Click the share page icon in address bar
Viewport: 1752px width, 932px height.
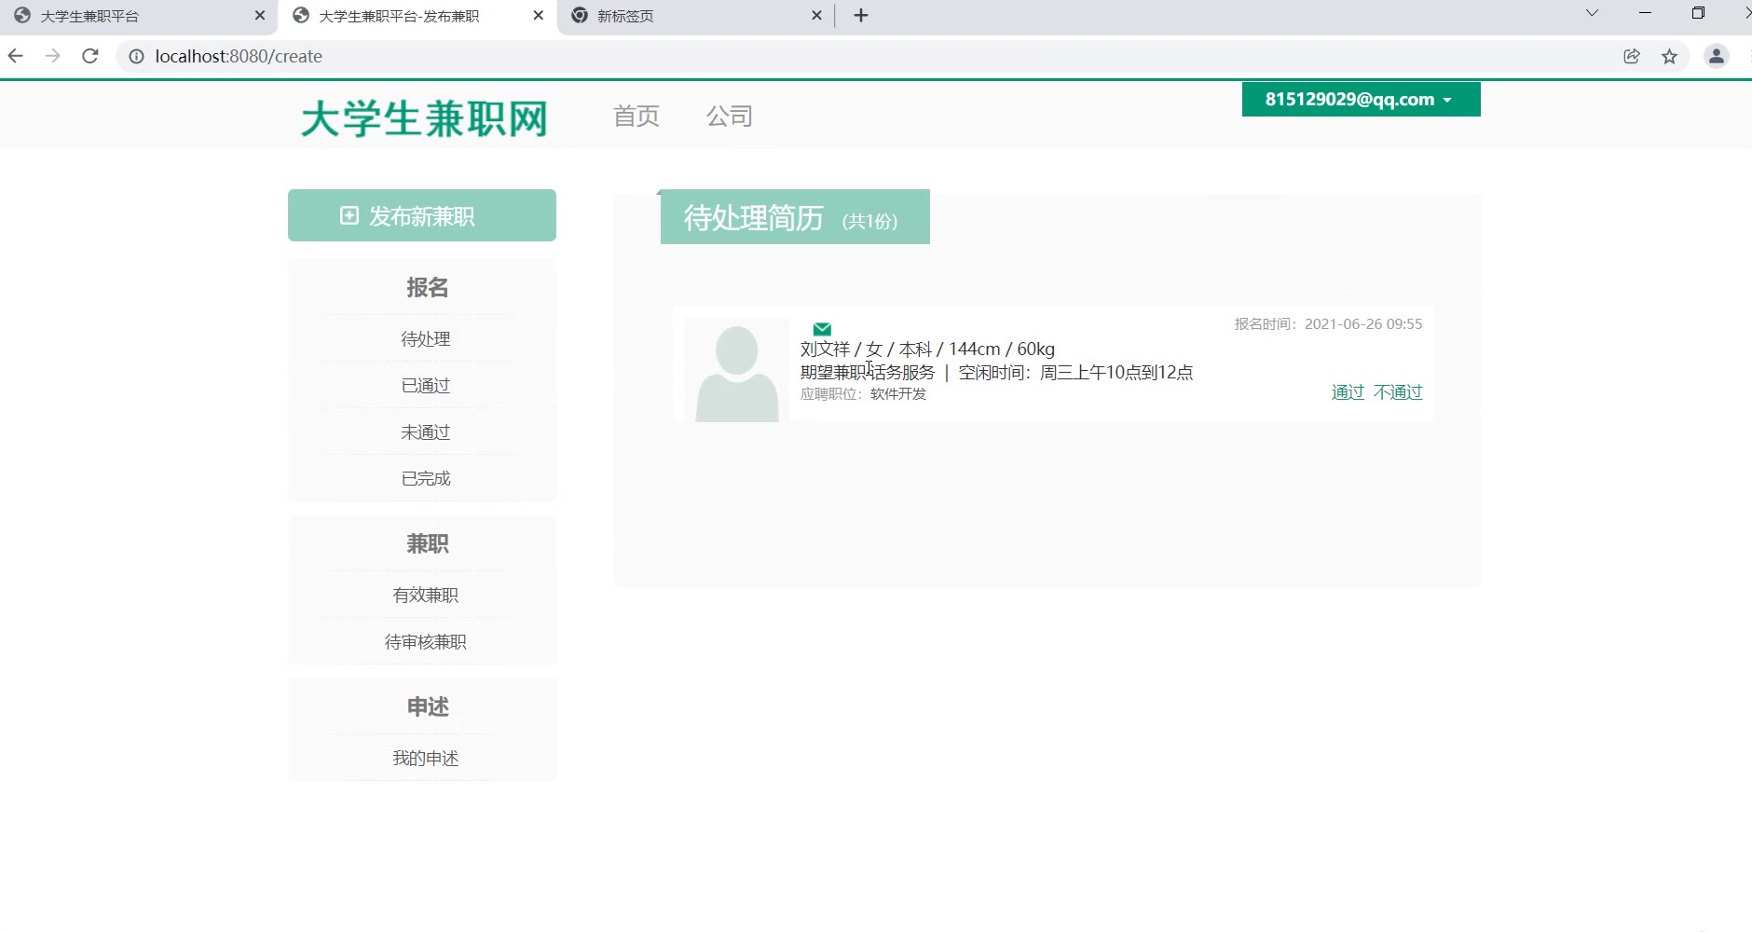[x=1631, y=56]
